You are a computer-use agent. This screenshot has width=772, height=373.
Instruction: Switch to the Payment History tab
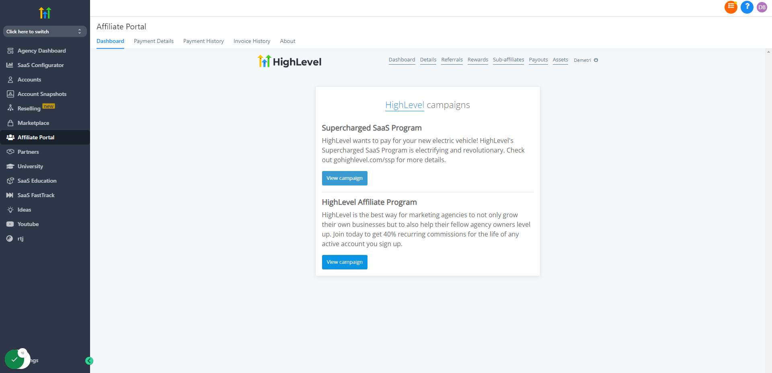pos(203,41)
